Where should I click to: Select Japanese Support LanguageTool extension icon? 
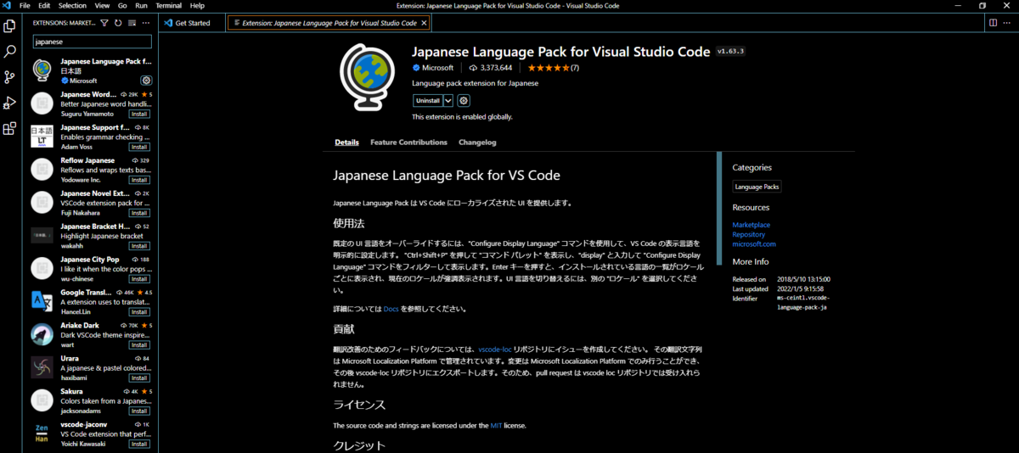42,137
